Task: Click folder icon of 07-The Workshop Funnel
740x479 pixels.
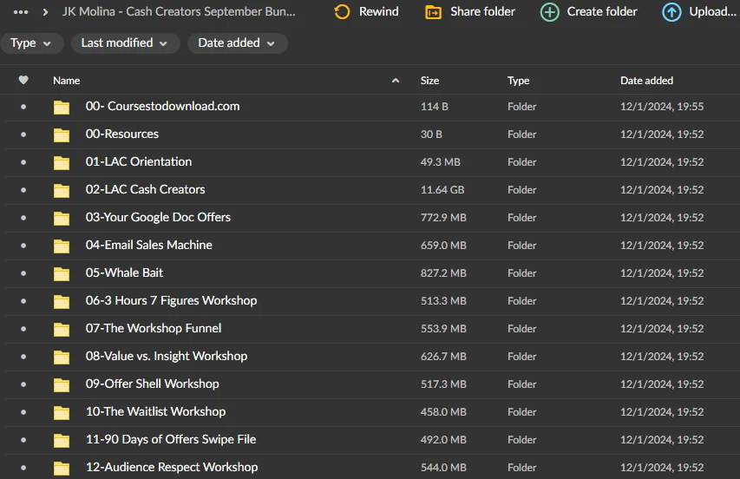Action: coord(62,330)
